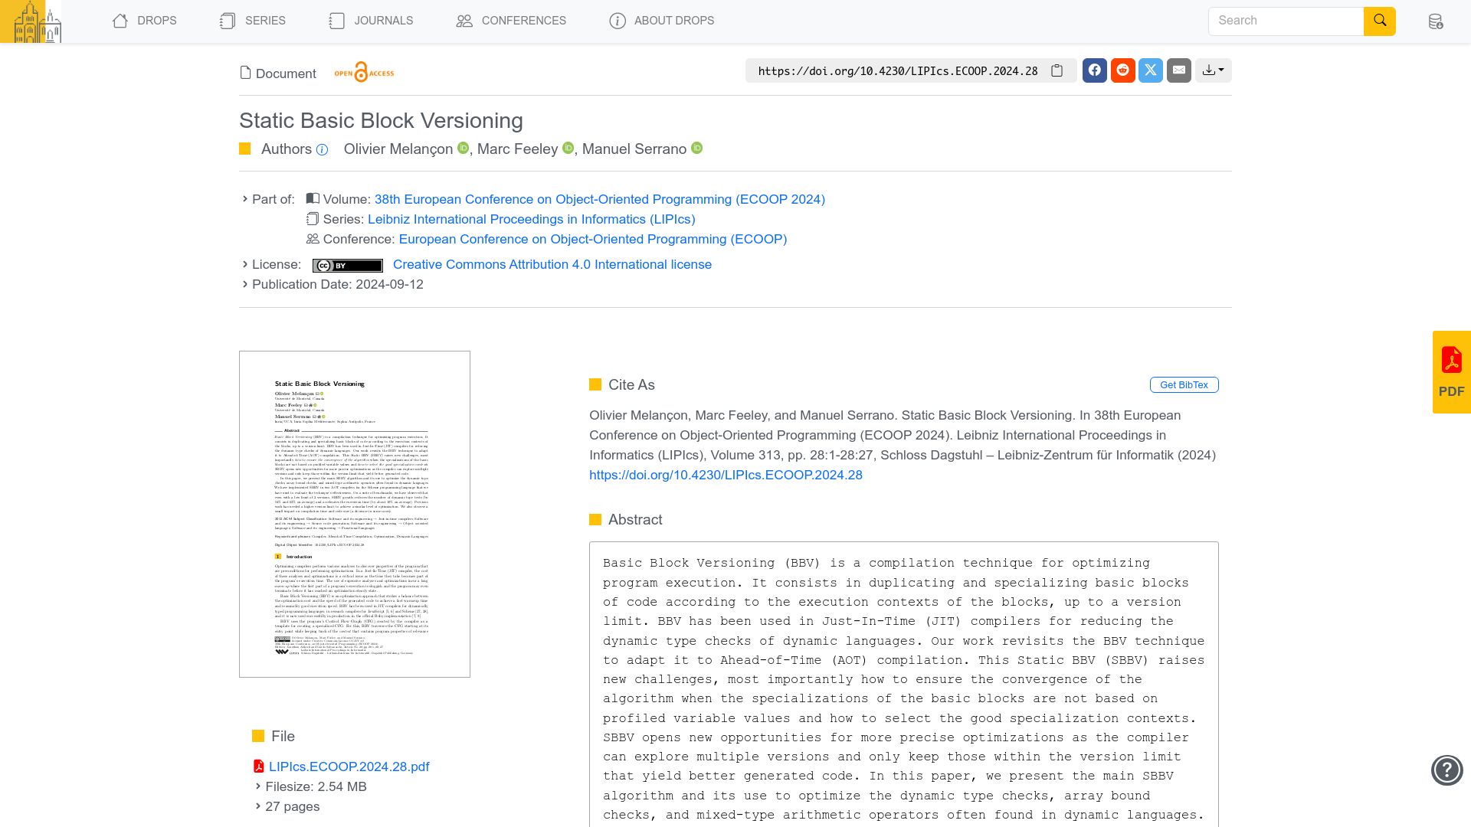Click the Abstract heading
This screenshot has height=827, width=1471.
click(635, 519)
